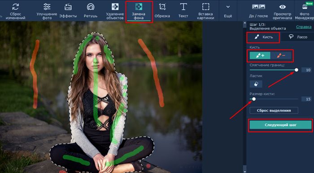Select the green add brush mode

tap(260, 56)
